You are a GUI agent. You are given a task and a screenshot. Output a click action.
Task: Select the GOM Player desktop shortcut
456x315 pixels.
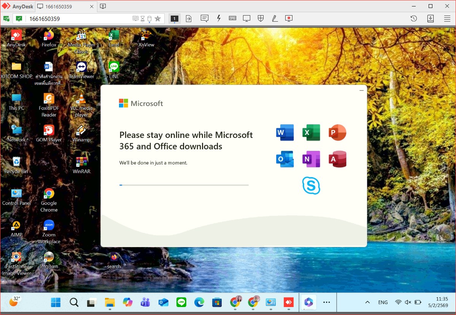[x=49, y=134]
